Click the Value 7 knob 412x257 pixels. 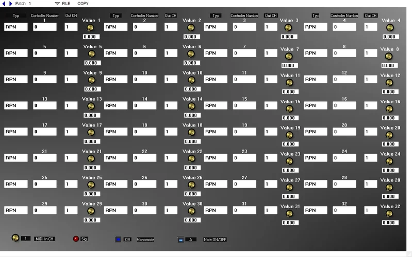(289, 57)
